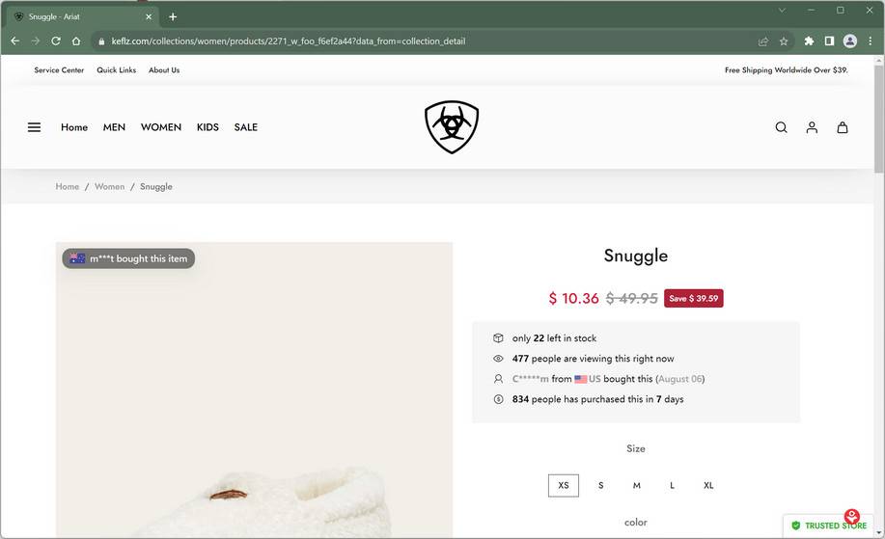This screenshot has height=539, width=885.
Task: Expand the Service Center menu
Action: (59, 70)
